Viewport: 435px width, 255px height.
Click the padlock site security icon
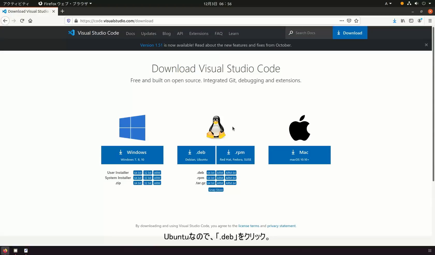click(76, 21)
